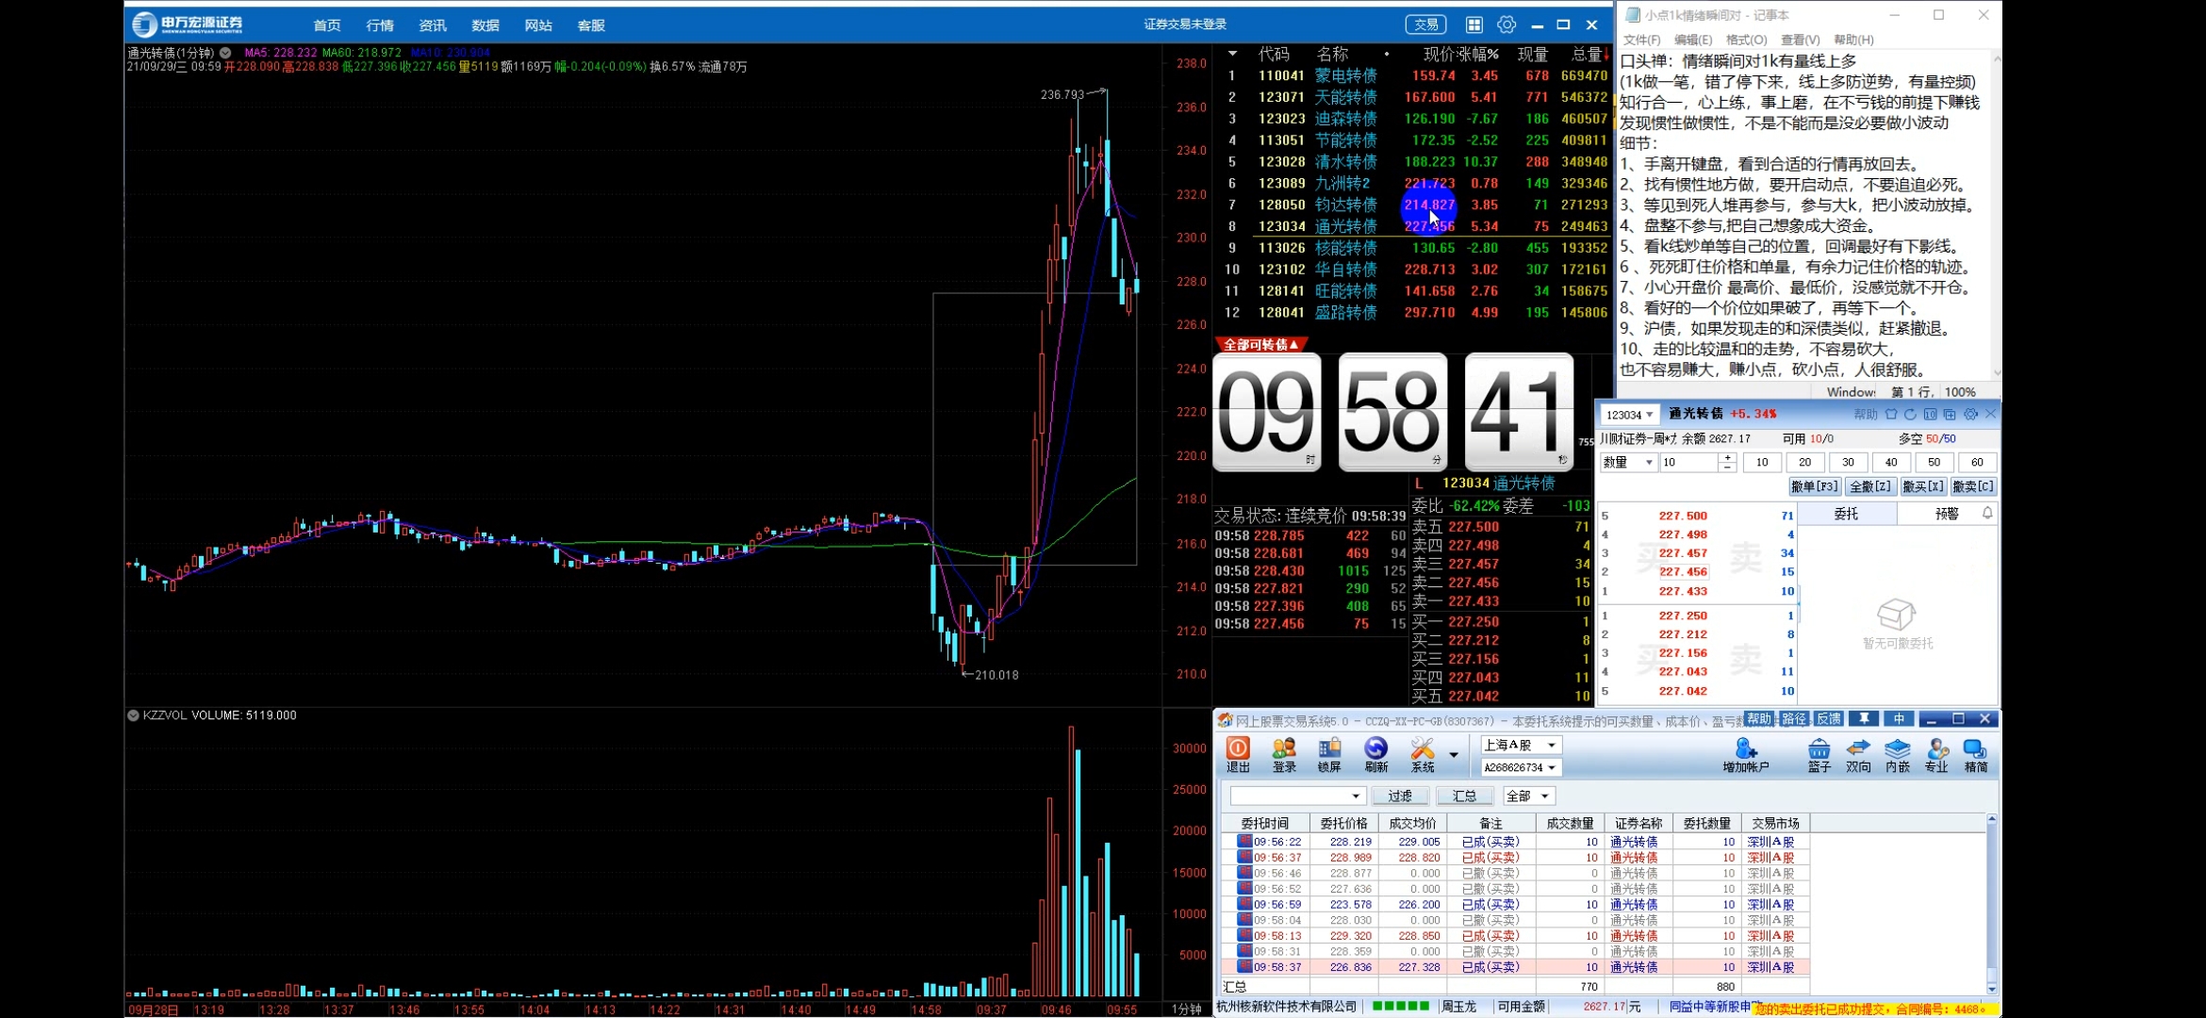Screen dimensions: 2206x1018
Task: Increase quantity with the plus stepper
Action: pyautogui.click(x=1727, y=458)
